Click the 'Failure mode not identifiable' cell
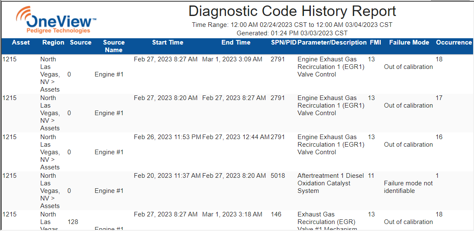The width and height of the screenshot is (474, 232). pyautogui.click(x=408, y=187)
